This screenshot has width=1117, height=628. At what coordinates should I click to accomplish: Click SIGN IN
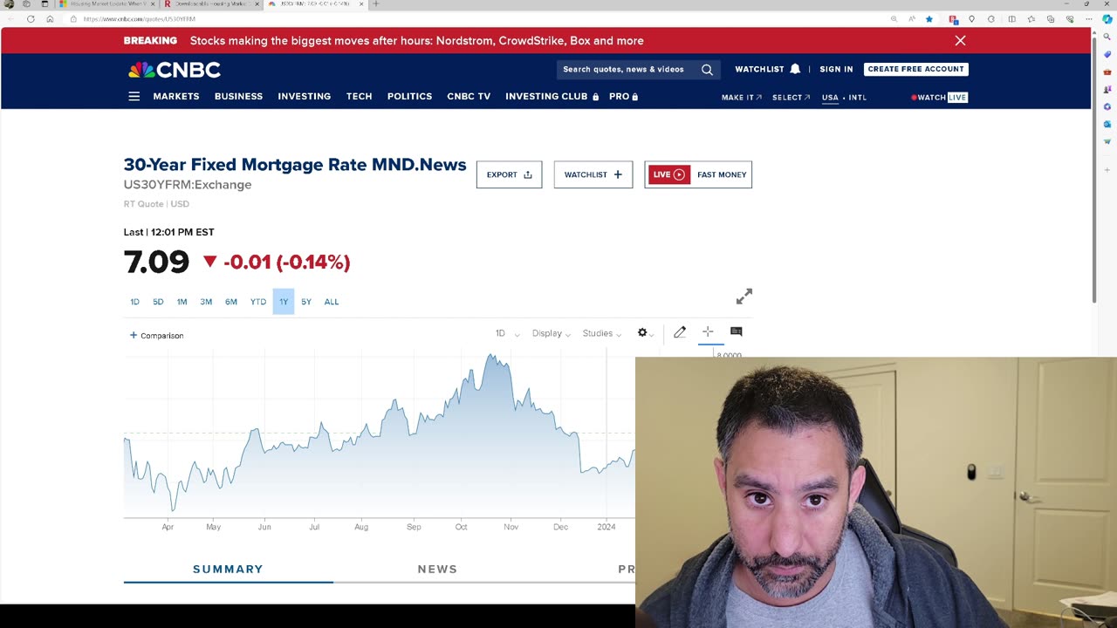point(836,69)
